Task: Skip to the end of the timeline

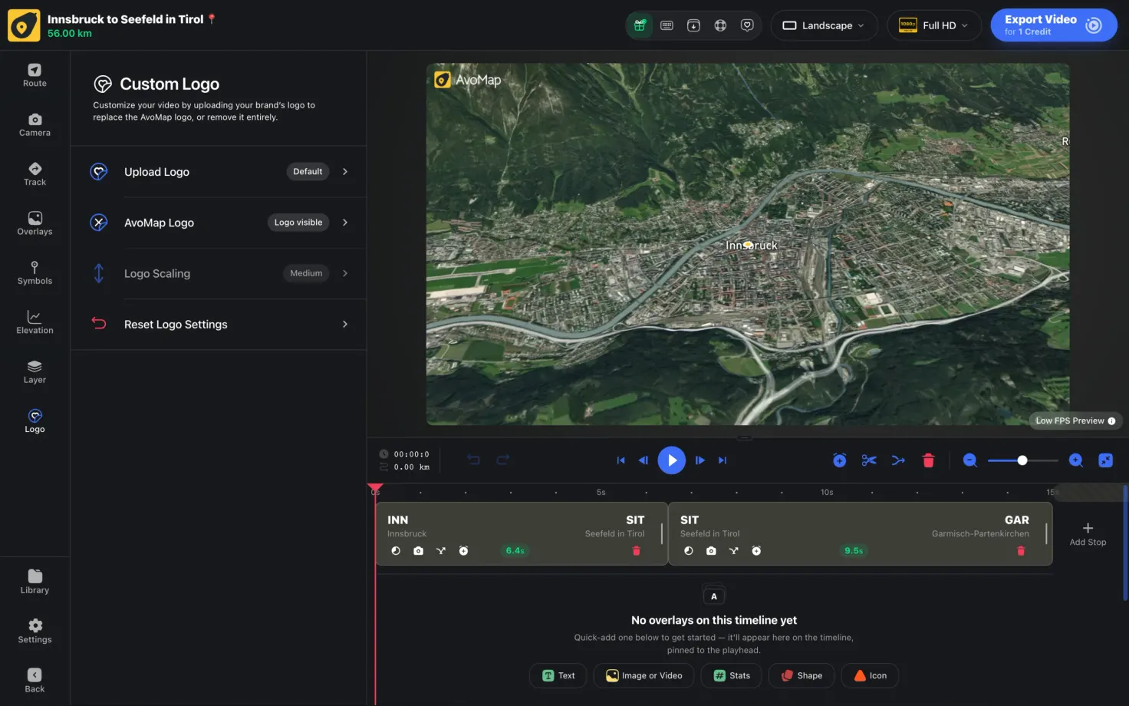Action: click(x=722, y=460)
